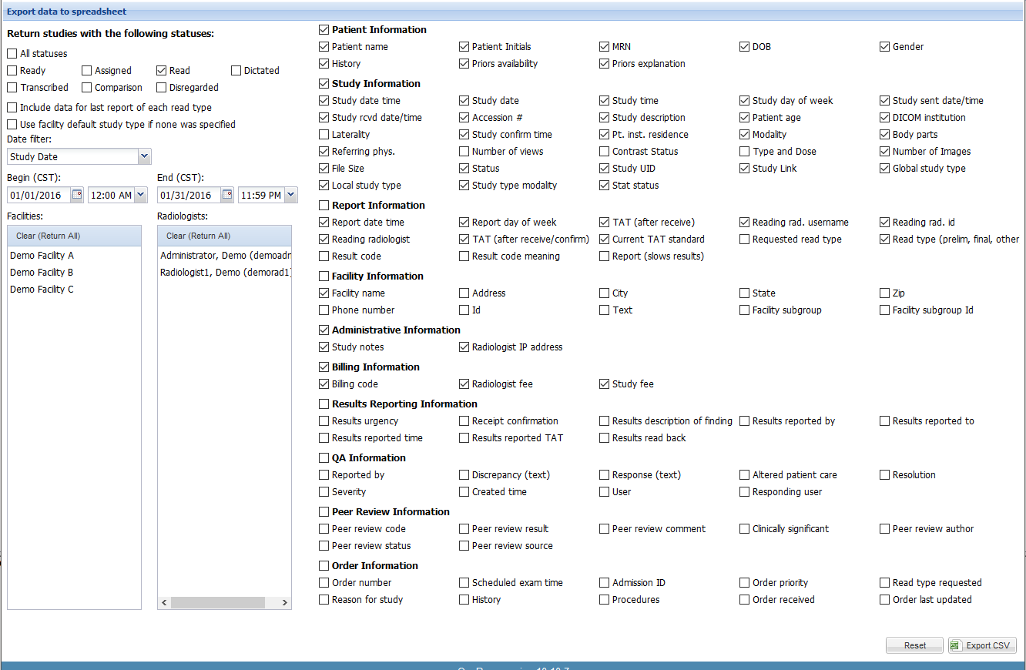Check the Comparison status checkbox

pos(86,88)
